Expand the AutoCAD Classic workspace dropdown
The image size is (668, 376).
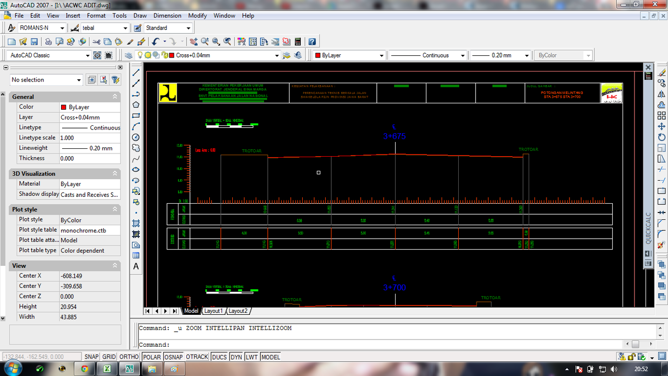click(87, 55)
